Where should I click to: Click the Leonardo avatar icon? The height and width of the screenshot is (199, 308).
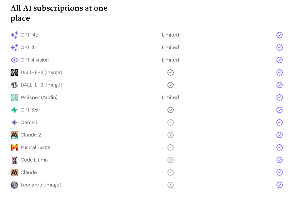pyautogui.click(x=14, y=185)
